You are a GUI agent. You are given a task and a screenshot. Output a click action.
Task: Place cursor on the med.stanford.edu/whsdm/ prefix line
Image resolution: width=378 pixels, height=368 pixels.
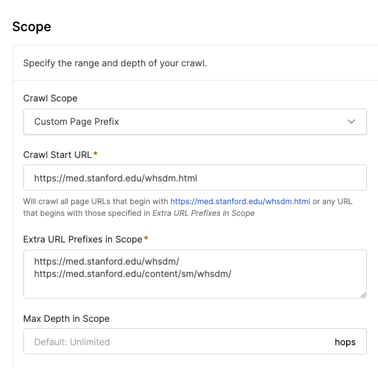click(x=107, y=261)
